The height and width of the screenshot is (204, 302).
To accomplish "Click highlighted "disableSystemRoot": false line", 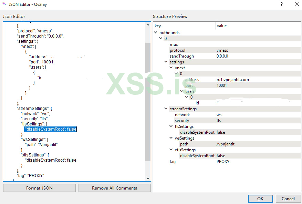I will point(51,129).
